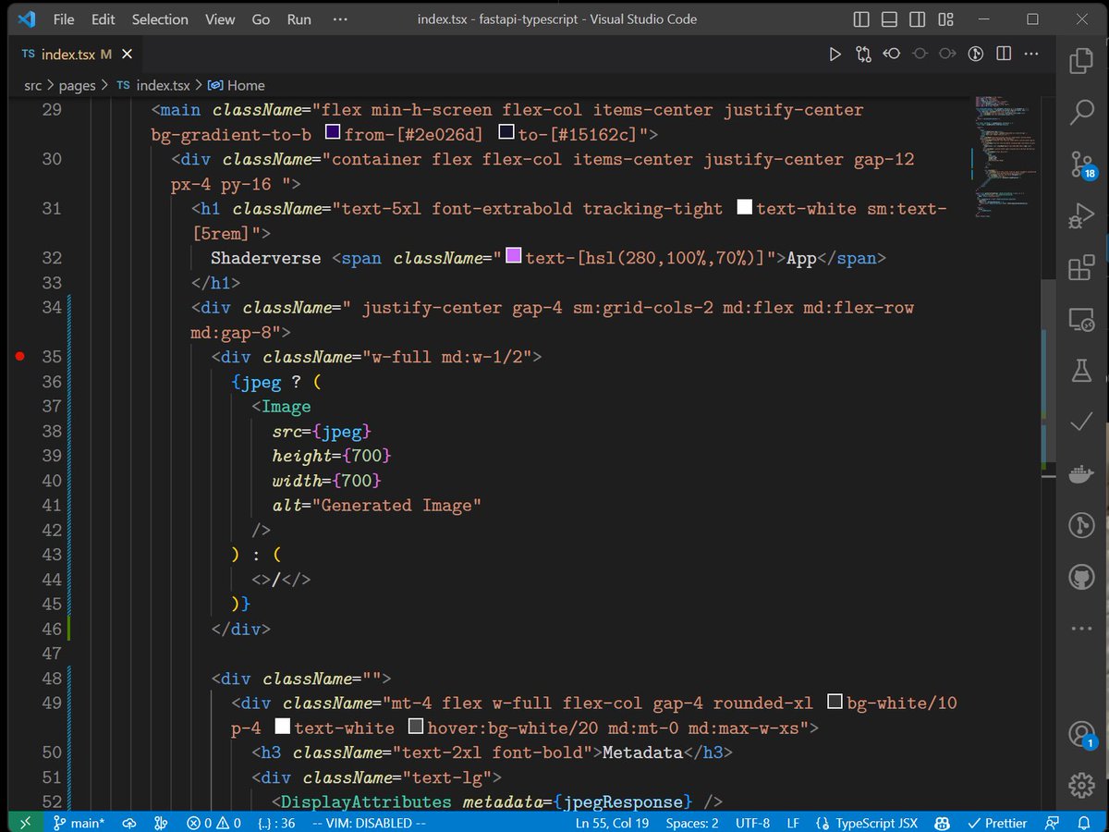Open the File menu
Viewport: 1109px width, 832px height.
pos(64,19)
